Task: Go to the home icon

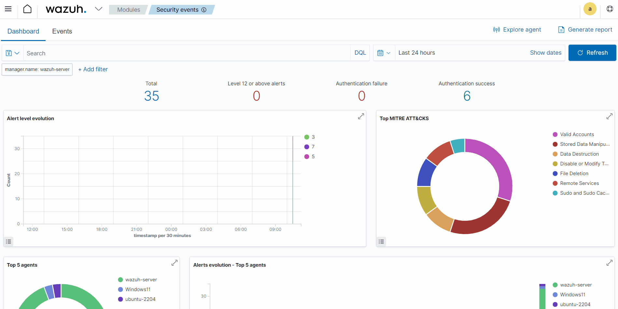Action: (x=28, y=9)
